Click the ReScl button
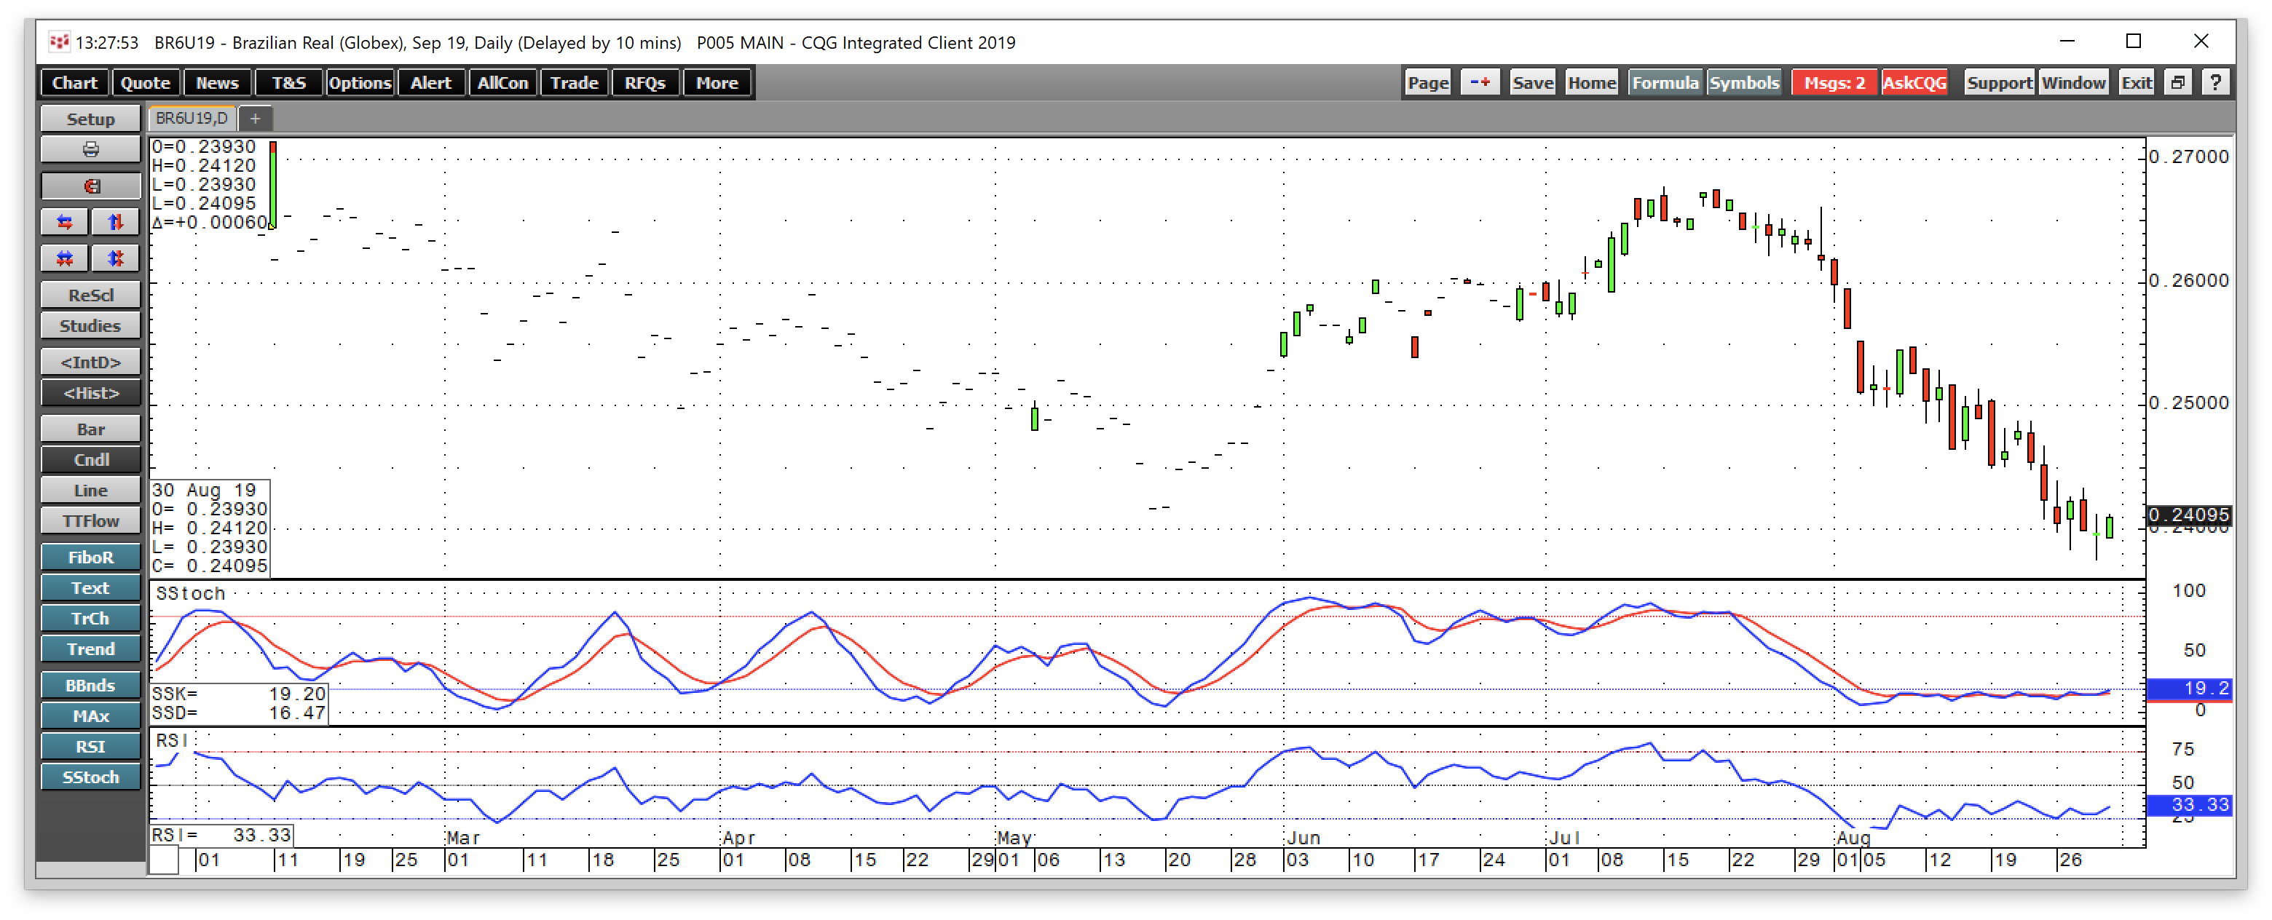 (x=90, y=294)
